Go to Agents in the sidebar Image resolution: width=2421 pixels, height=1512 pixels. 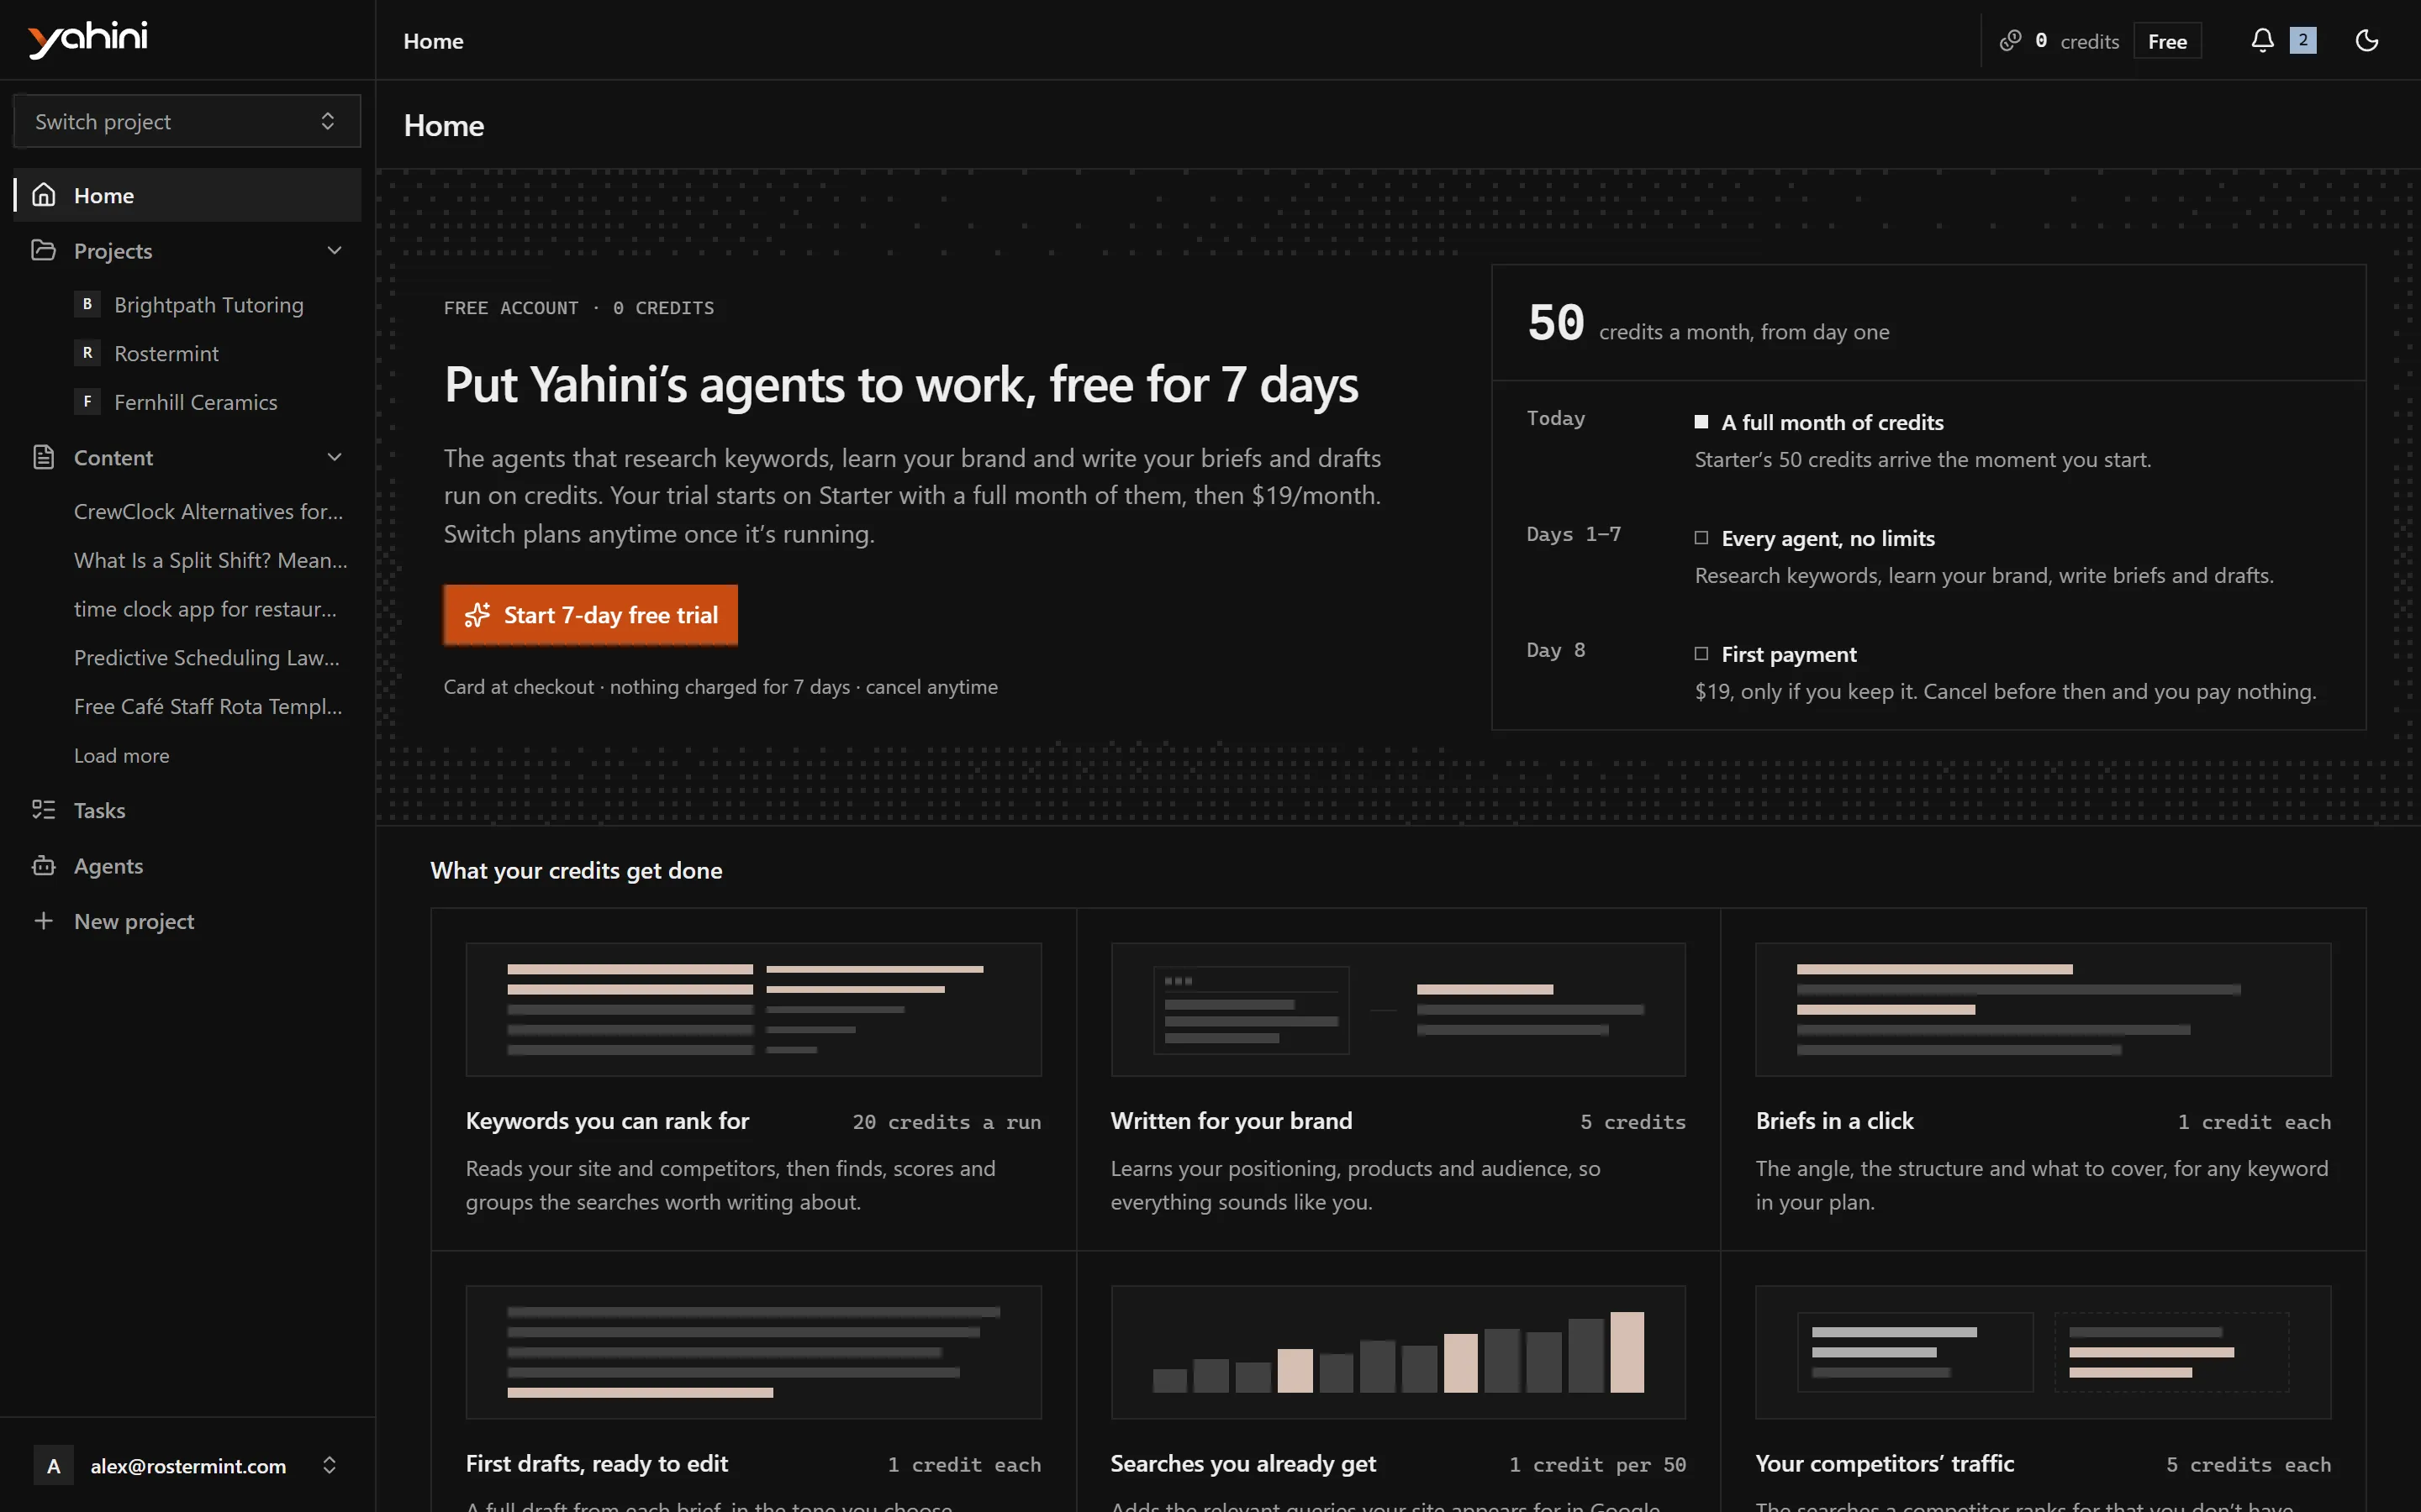pos(187,866)
